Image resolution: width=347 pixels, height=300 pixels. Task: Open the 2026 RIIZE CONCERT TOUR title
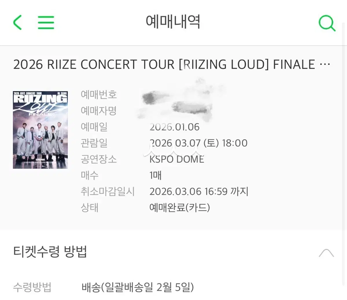(x=164, y=64)
